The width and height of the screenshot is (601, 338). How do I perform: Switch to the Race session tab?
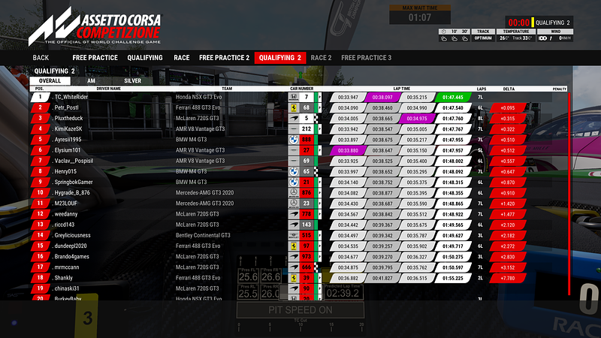coord(182,58)
